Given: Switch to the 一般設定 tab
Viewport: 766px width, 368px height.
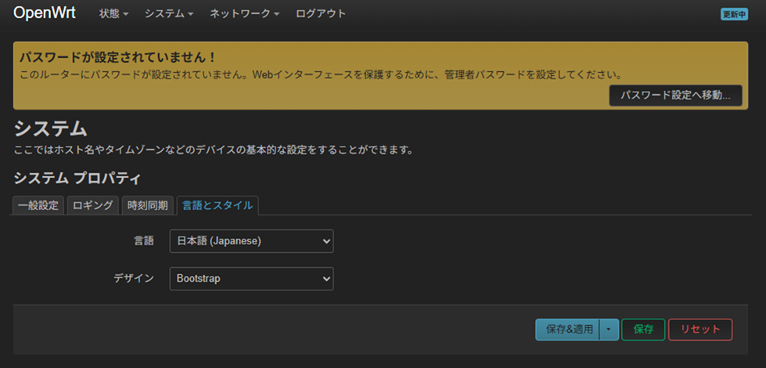Looking at the screenshot, I should coord(38,205).
